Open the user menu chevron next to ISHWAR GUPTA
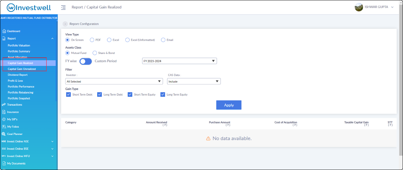Viewport: 403px width, 170px height. 392,7
